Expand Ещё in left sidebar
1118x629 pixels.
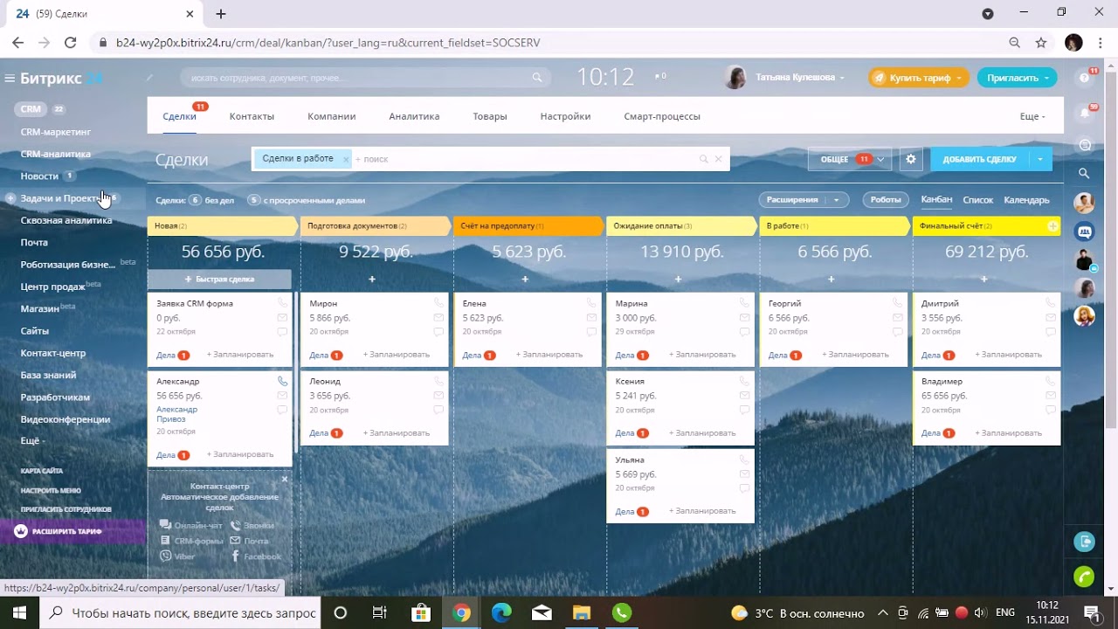31,441
